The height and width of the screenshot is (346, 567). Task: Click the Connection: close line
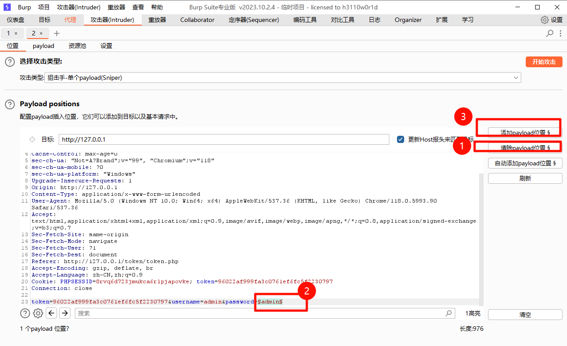tap(62, 288)
